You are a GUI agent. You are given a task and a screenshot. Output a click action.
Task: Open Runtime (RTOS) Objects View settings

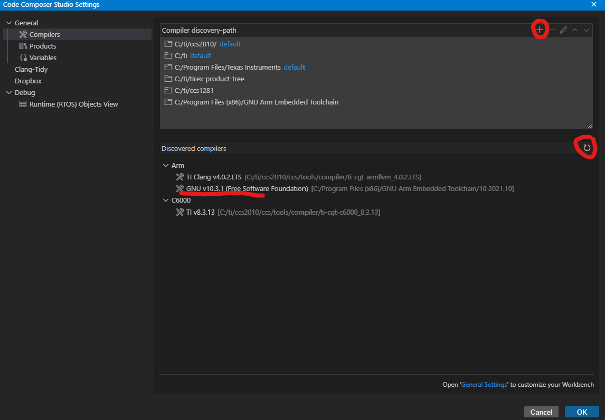pos(73,104)
